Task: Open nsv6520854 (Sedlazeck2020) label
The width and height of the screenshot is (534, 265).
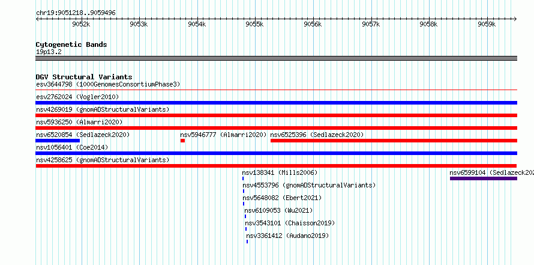Action: [83, 135]
